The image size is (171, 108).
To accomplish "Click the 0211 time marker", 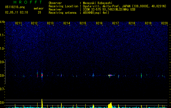I will (18, 23).
